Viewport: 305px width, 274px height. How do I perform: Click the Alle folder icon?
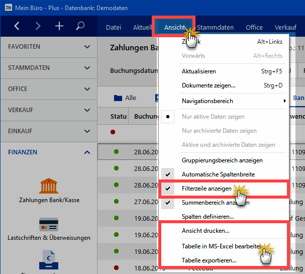pos(118,98)
